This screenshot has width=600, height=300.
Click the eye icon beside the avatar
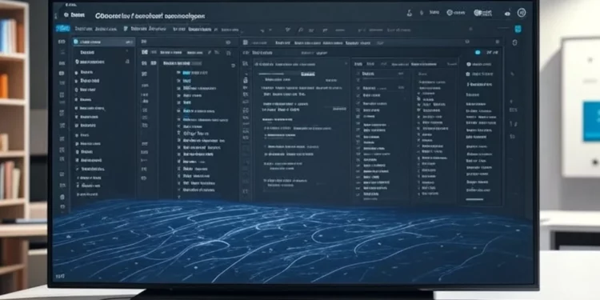507,14
